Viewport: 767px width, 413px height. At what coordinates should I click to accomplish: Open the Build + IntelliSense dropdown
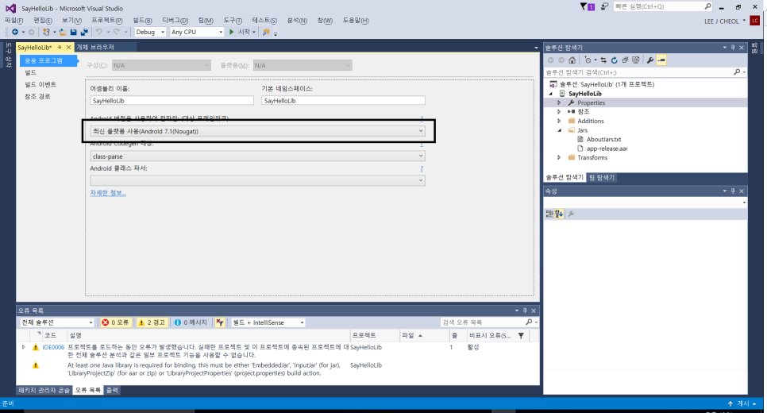point(268,322)
